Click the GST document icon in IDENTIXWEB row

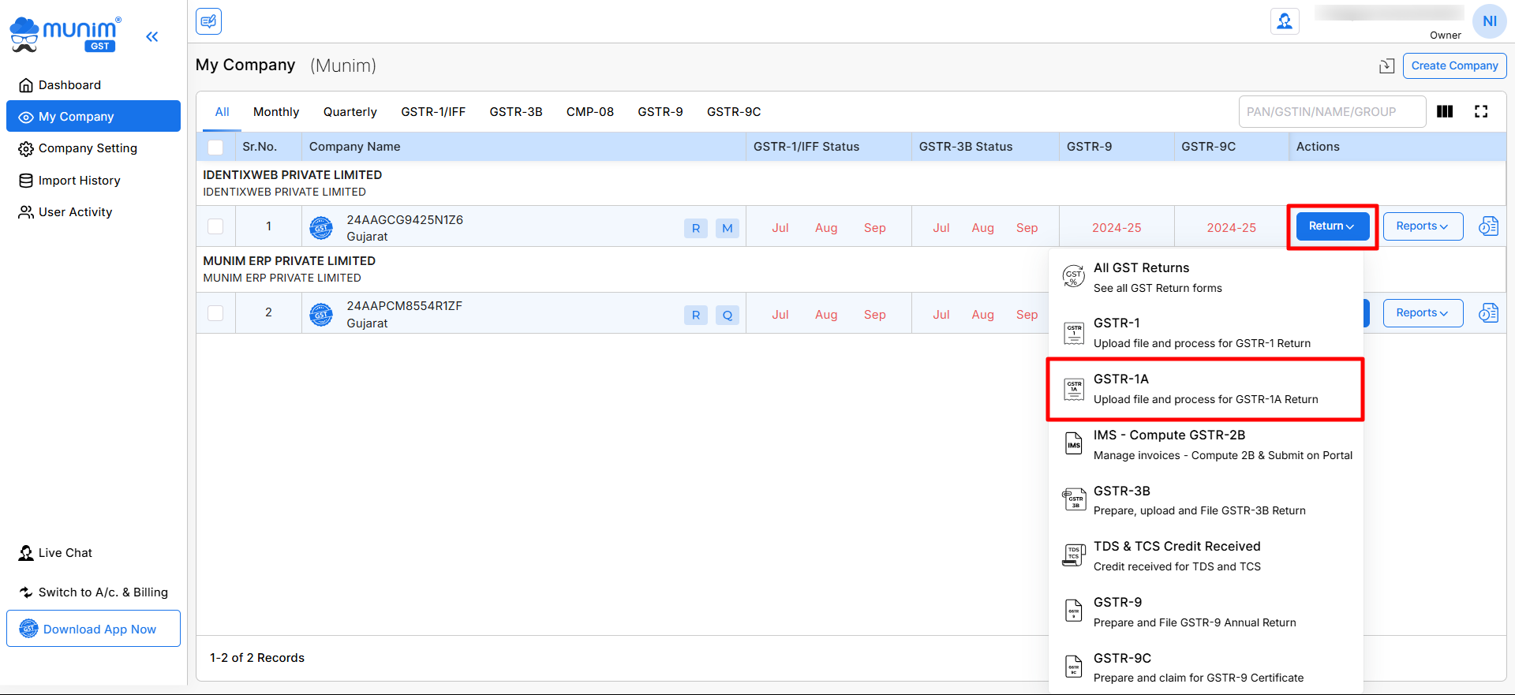(x=1488, y=226)
